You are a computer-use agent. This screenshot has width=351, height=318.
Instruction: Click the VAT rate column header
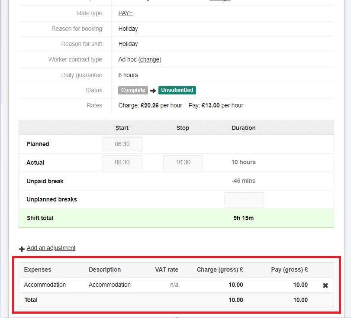167,269
